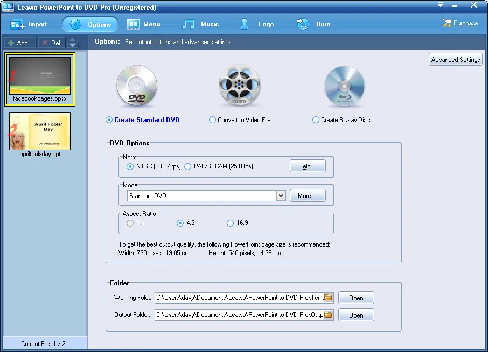Click the Working Folder path field
This screenshot has width=488, height=352.
tap(240, 298)
